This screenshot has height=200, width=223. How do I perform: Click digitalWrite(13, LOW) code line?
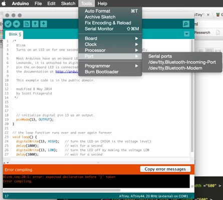(x=37, y=150)
